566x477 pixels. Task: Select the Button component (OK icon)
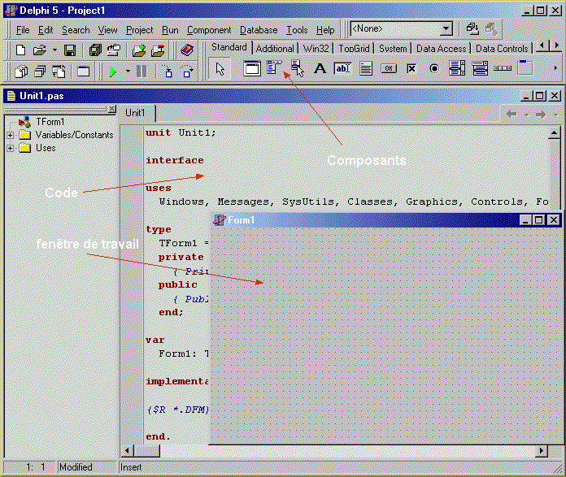[x=389, y=68]
